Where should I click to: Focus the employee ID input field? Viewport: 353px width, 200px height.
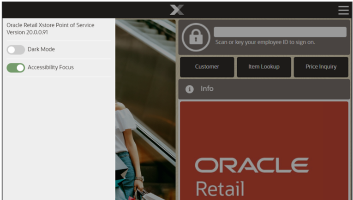tap(280, 32)
